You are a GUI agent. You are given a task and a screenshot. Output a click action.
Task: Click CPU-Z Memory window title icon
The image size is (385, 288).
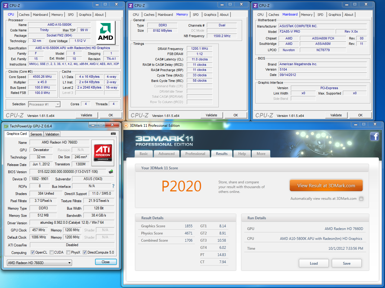pos(131,5)
